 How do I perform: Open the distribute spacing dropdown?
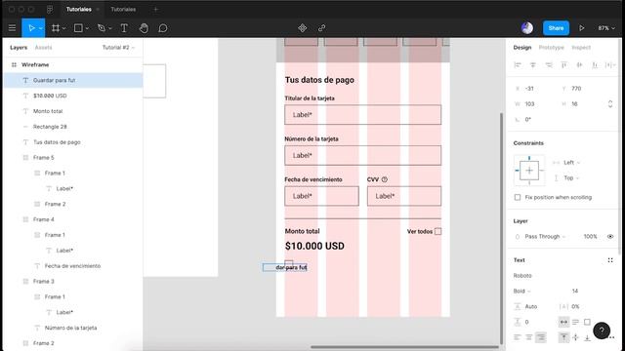pyautogui.click(x=610, y=64)
